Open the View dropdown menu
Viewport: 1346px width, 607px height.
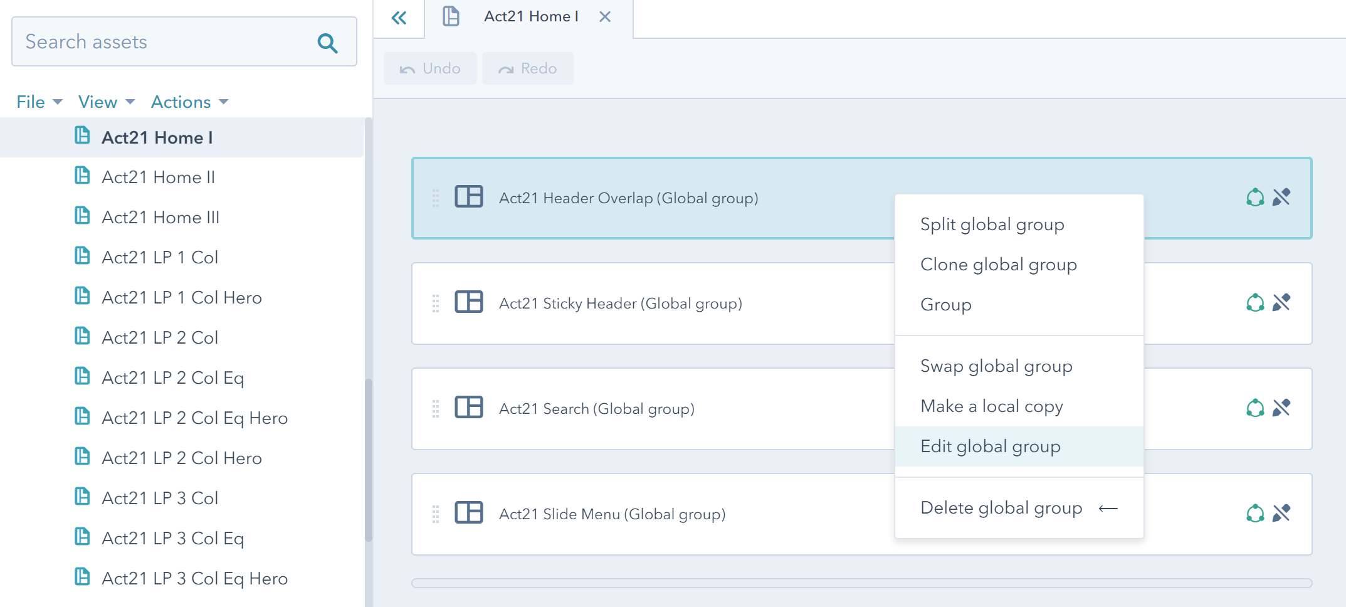pos(106,102)
